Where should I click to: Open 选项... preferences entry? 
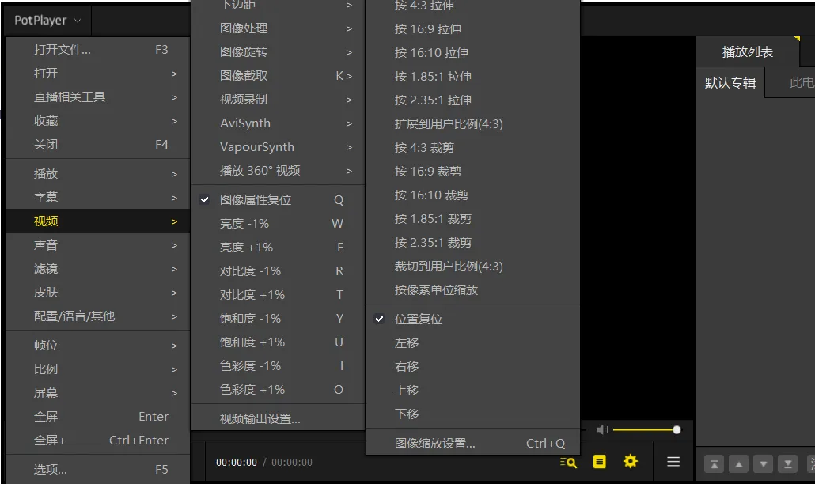(97, 470)
